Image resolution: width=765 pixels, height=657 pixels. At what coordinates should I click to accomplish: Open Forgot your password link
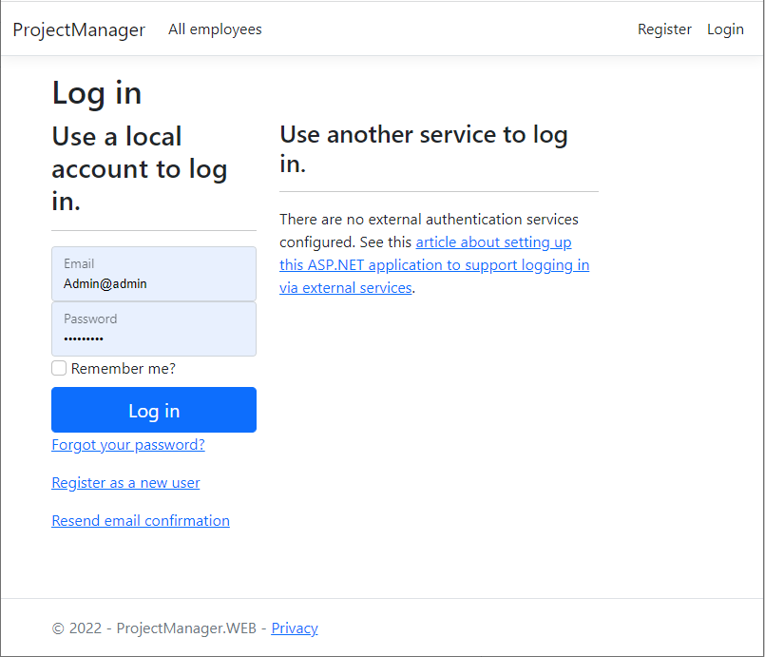(128, 445)
